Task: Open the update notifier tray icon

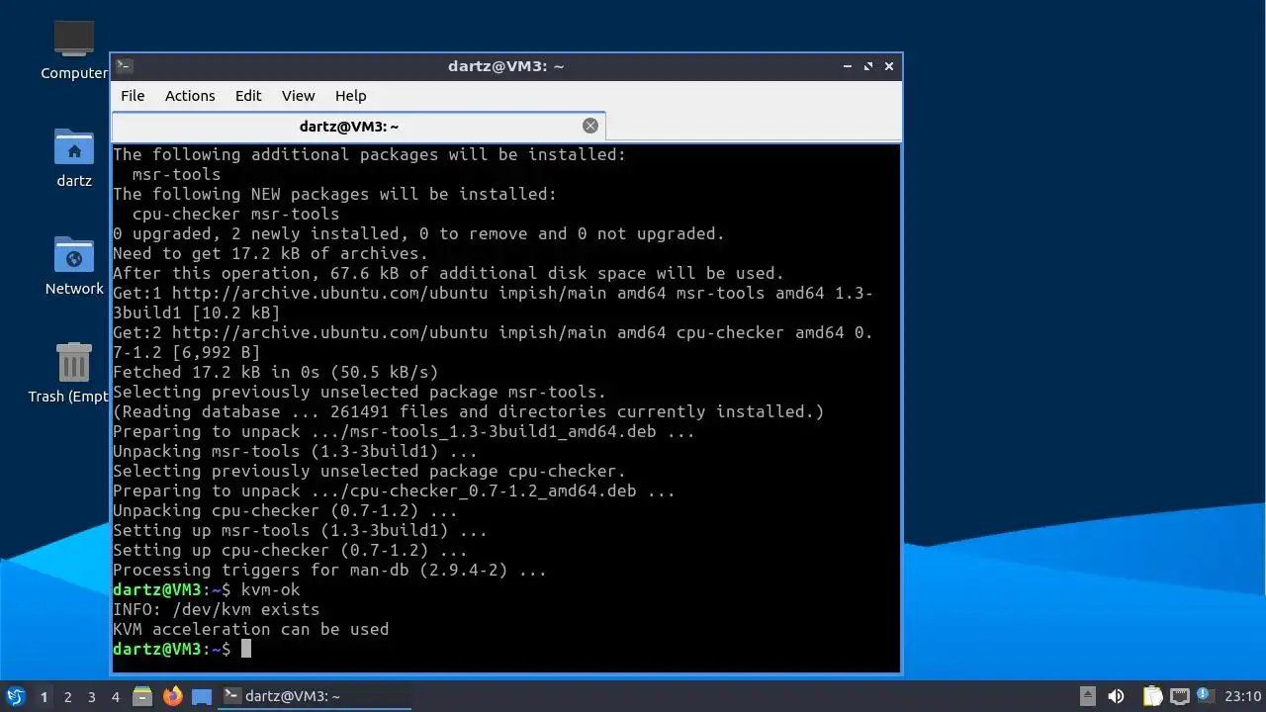Action: tap(1204, 695)
